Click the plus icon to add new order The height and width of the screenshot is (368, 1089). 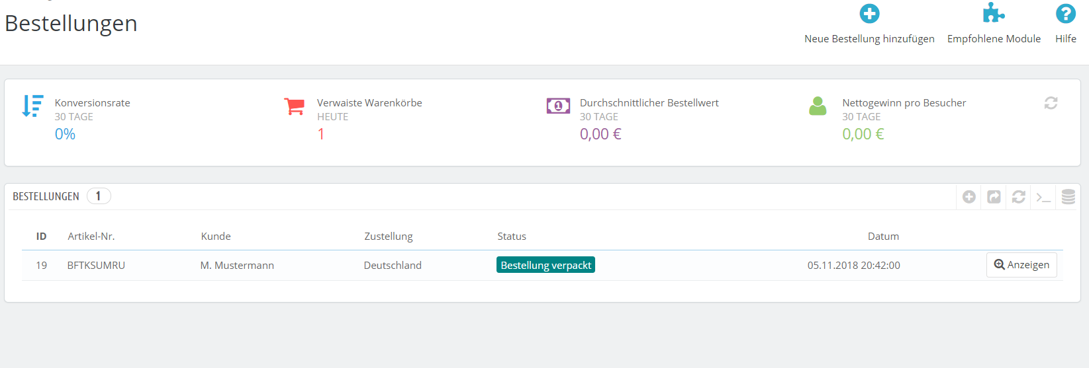869,14
